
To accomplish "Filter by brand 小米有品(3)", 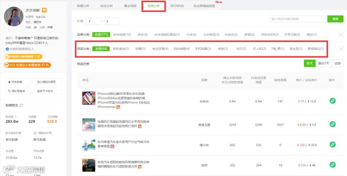I will pos(211,35).
